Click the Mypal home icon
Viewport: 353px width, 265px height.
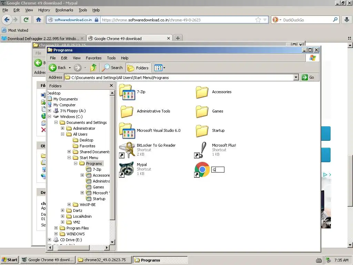point(39,20)
